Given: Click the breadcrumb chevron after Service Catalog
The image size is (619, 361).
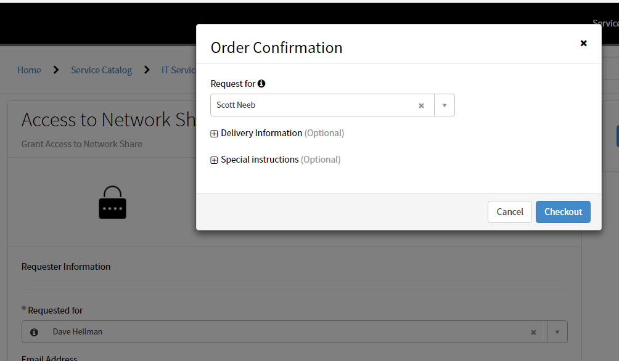Looking at the screenshot, I should pos(148,70).
